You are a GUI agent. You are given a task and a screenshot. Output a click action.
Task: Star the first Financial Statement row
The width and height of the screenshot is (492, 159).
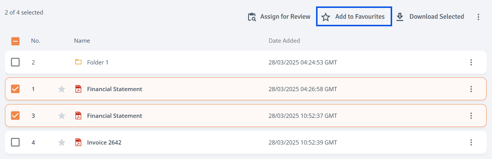pyautogui.click(x=62, y=89)
